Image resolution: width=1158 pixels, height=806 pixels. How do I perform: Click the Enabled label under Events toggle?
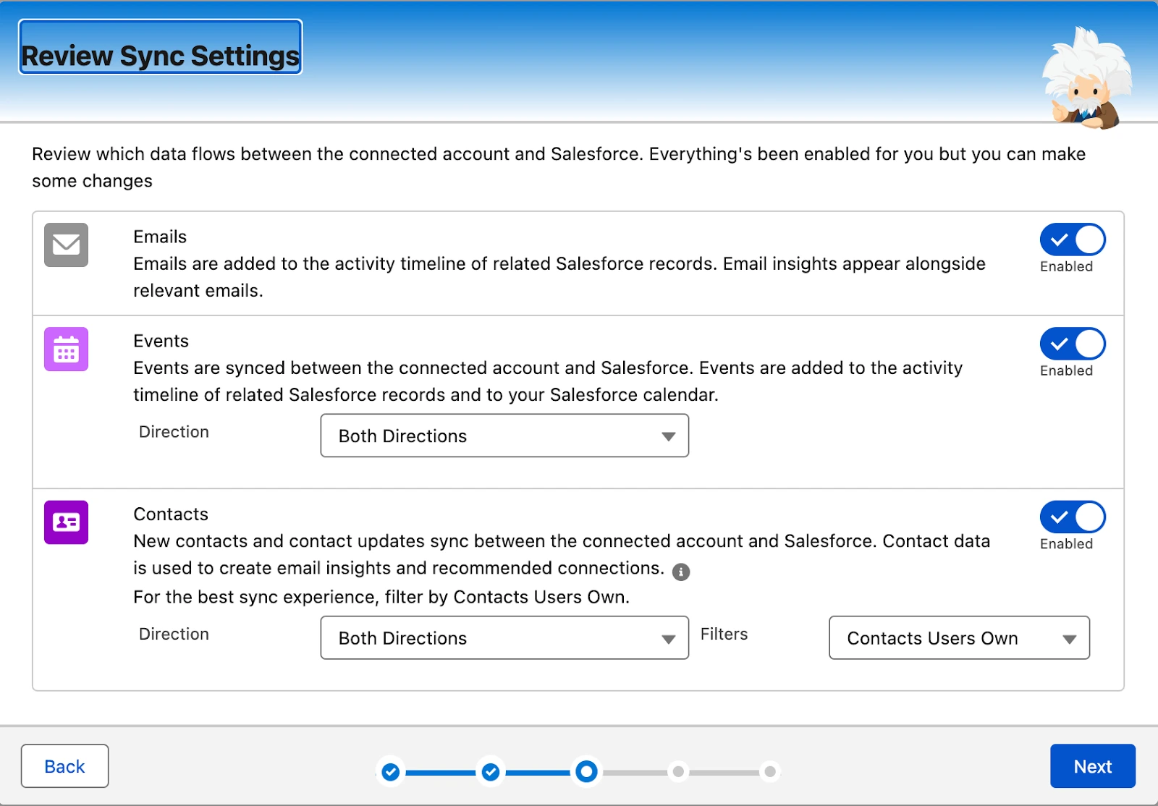pyautogui.click(x=1066, y=370)
